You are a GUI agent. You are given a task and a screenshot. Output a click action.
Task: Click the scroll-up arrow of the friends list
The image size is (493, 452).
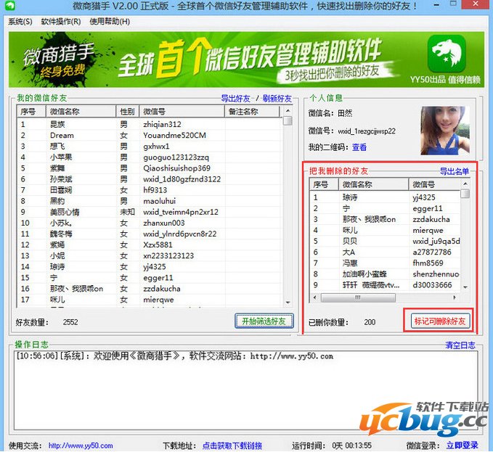(288, 111)
